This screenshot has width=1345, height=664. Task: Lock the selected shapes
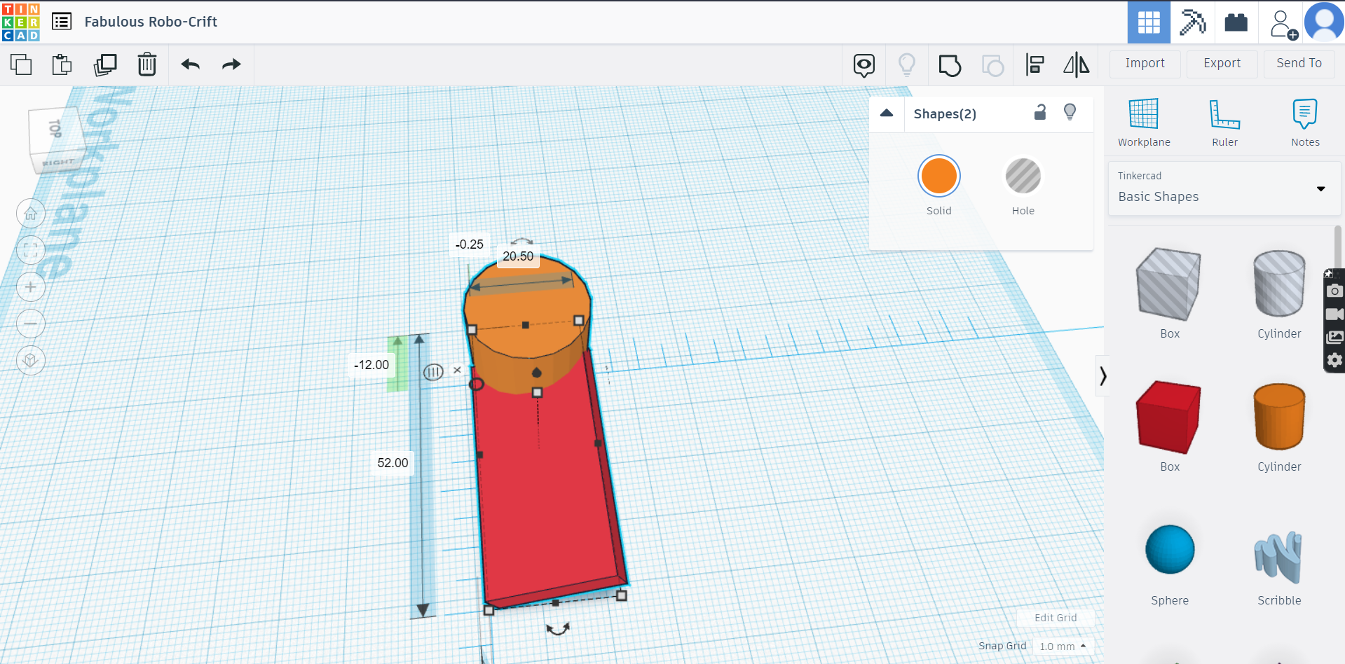tap(1039, 112)
